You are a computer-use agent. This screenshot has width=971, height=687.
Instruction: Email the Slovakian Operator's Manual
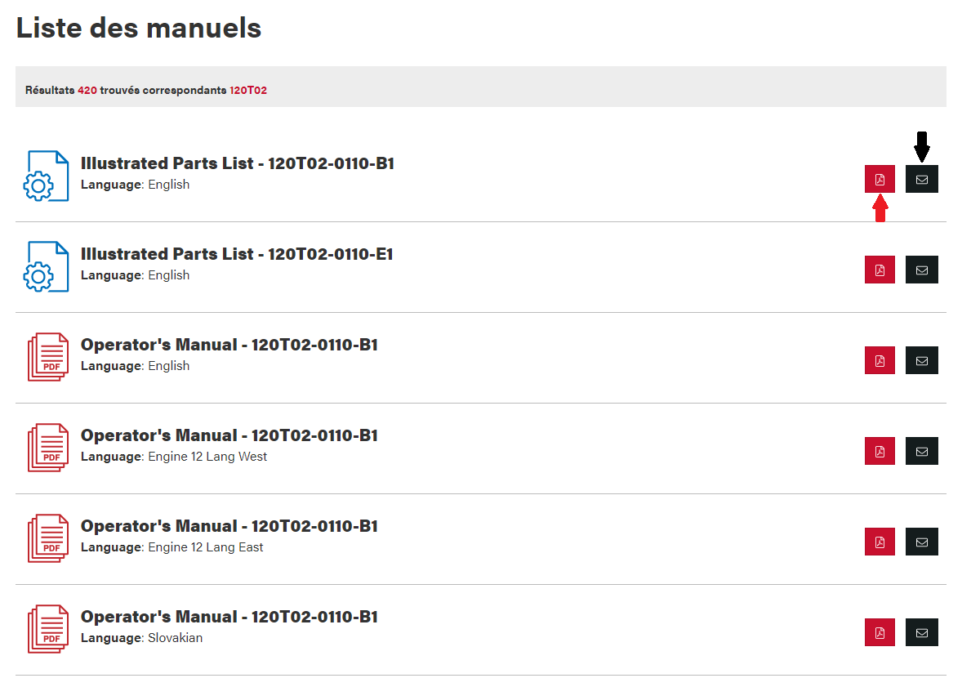[x=921, y=632]
